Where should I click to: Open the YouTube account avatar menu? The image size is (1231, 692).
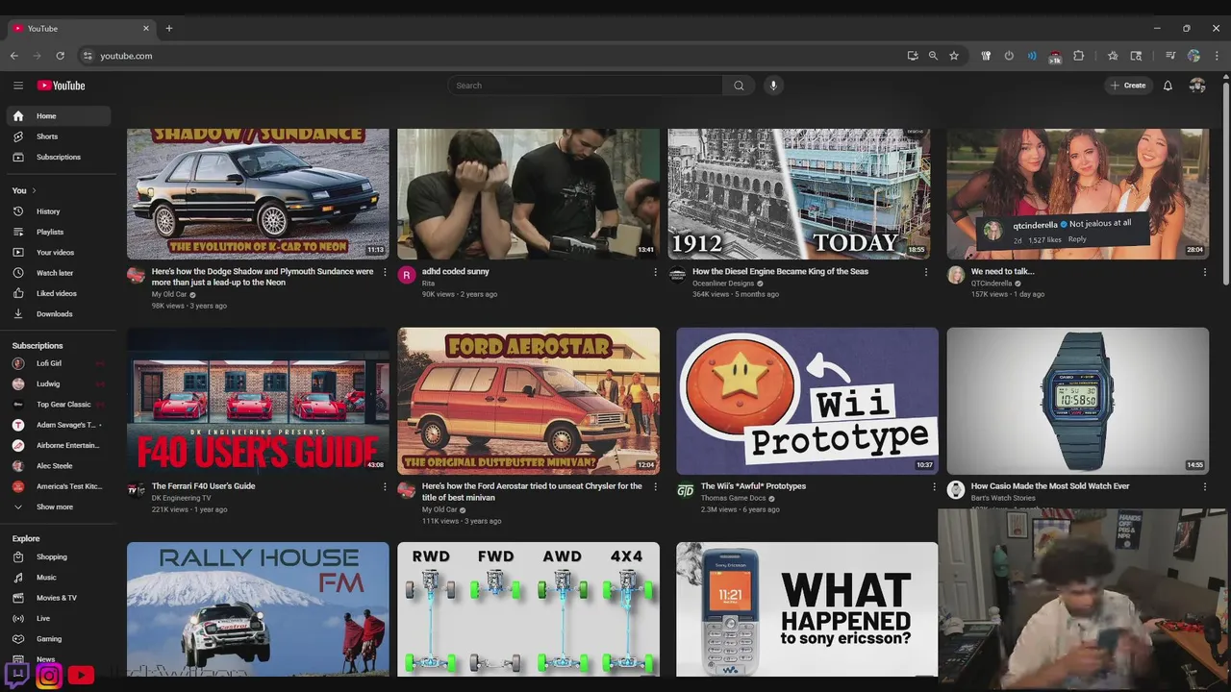(x=1197, y=86)
